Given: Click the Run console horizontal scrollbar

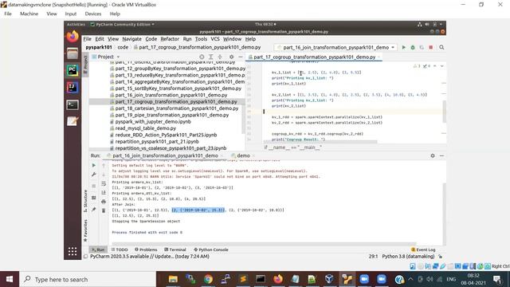Looking at the screenshot, I should [x=264, y=244].
